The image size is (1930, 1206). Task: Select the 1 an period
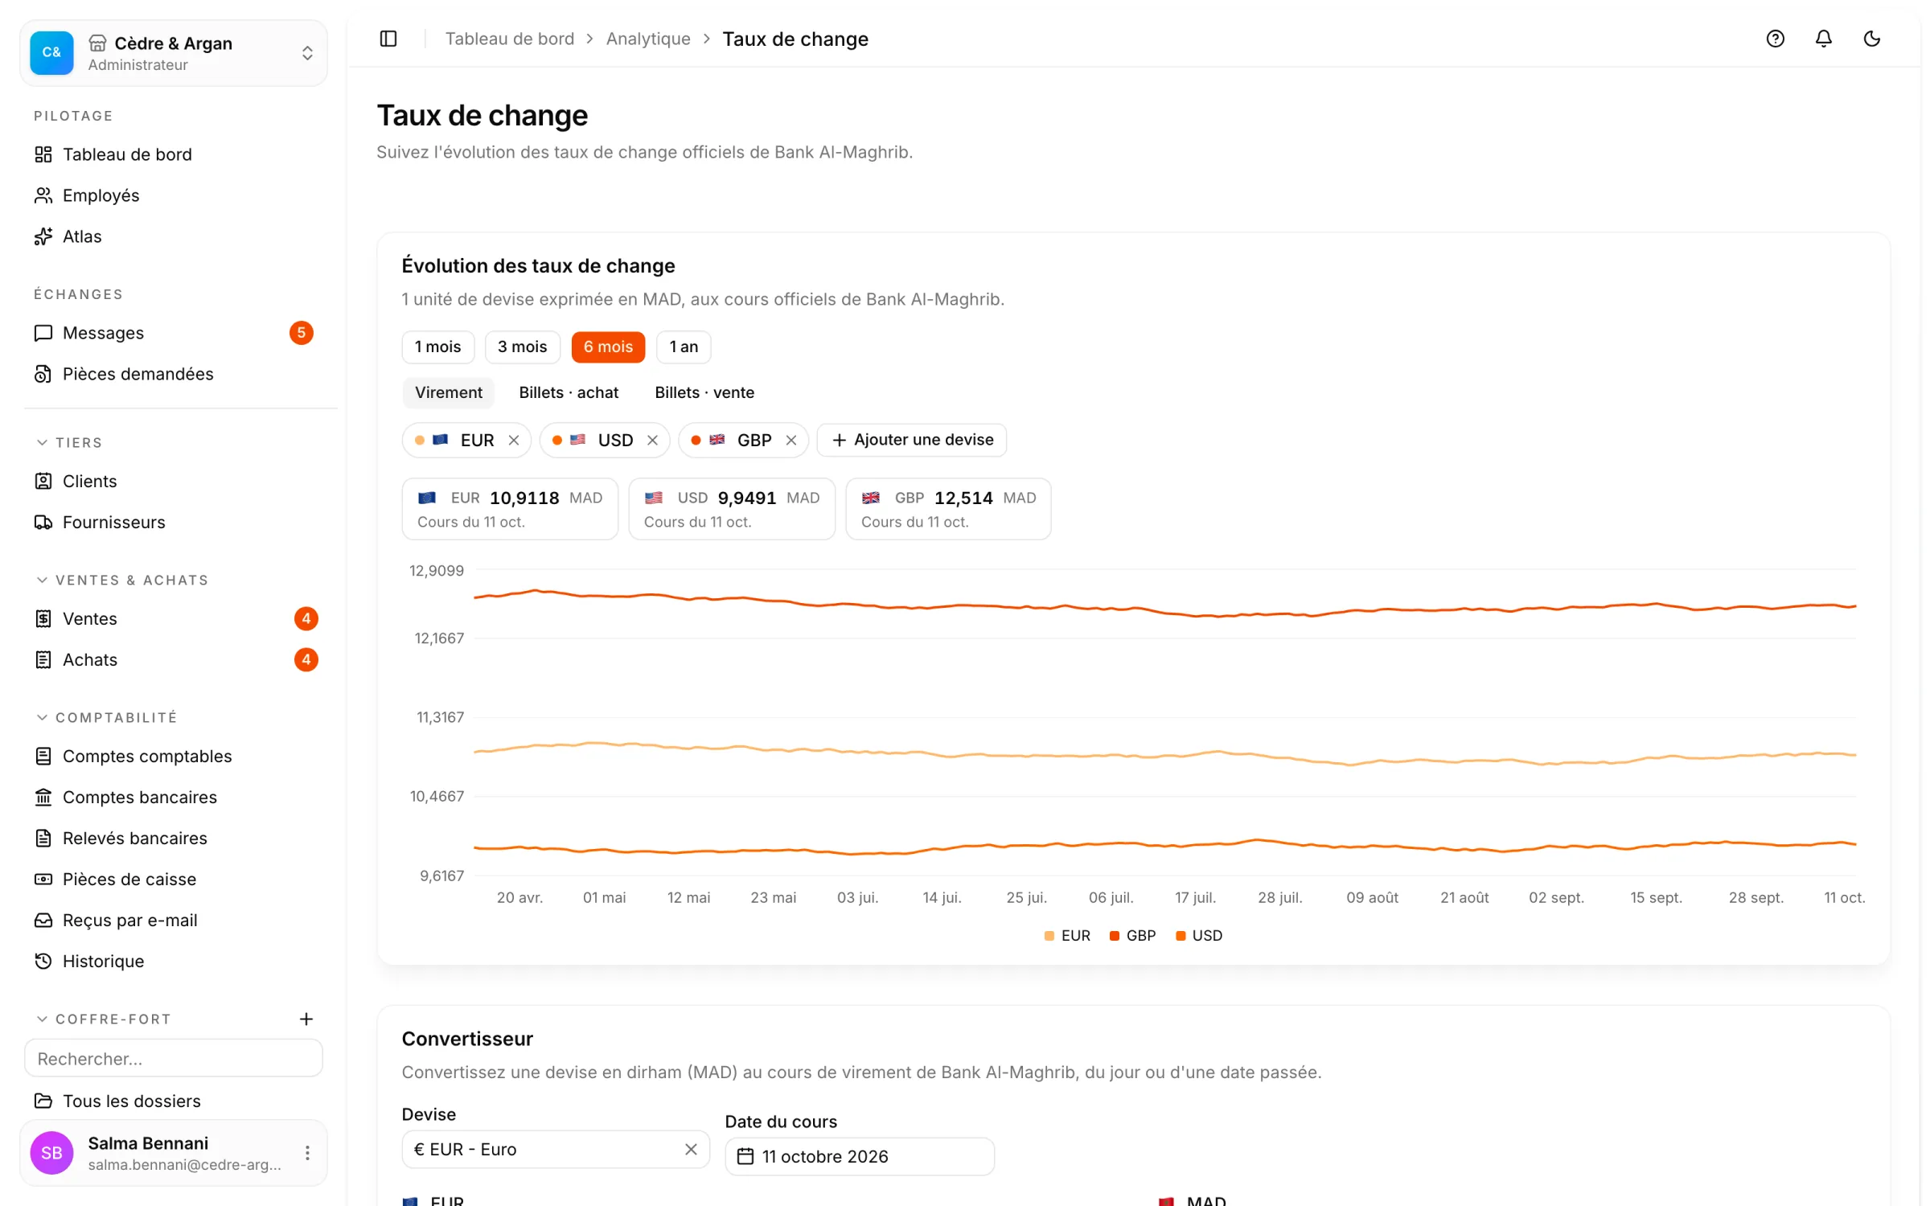click(x=684, y=347)
